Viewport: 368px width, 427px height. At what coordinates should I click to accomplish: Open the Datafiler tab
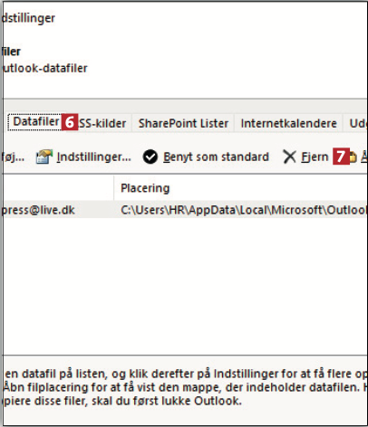(x=35, y=122)
